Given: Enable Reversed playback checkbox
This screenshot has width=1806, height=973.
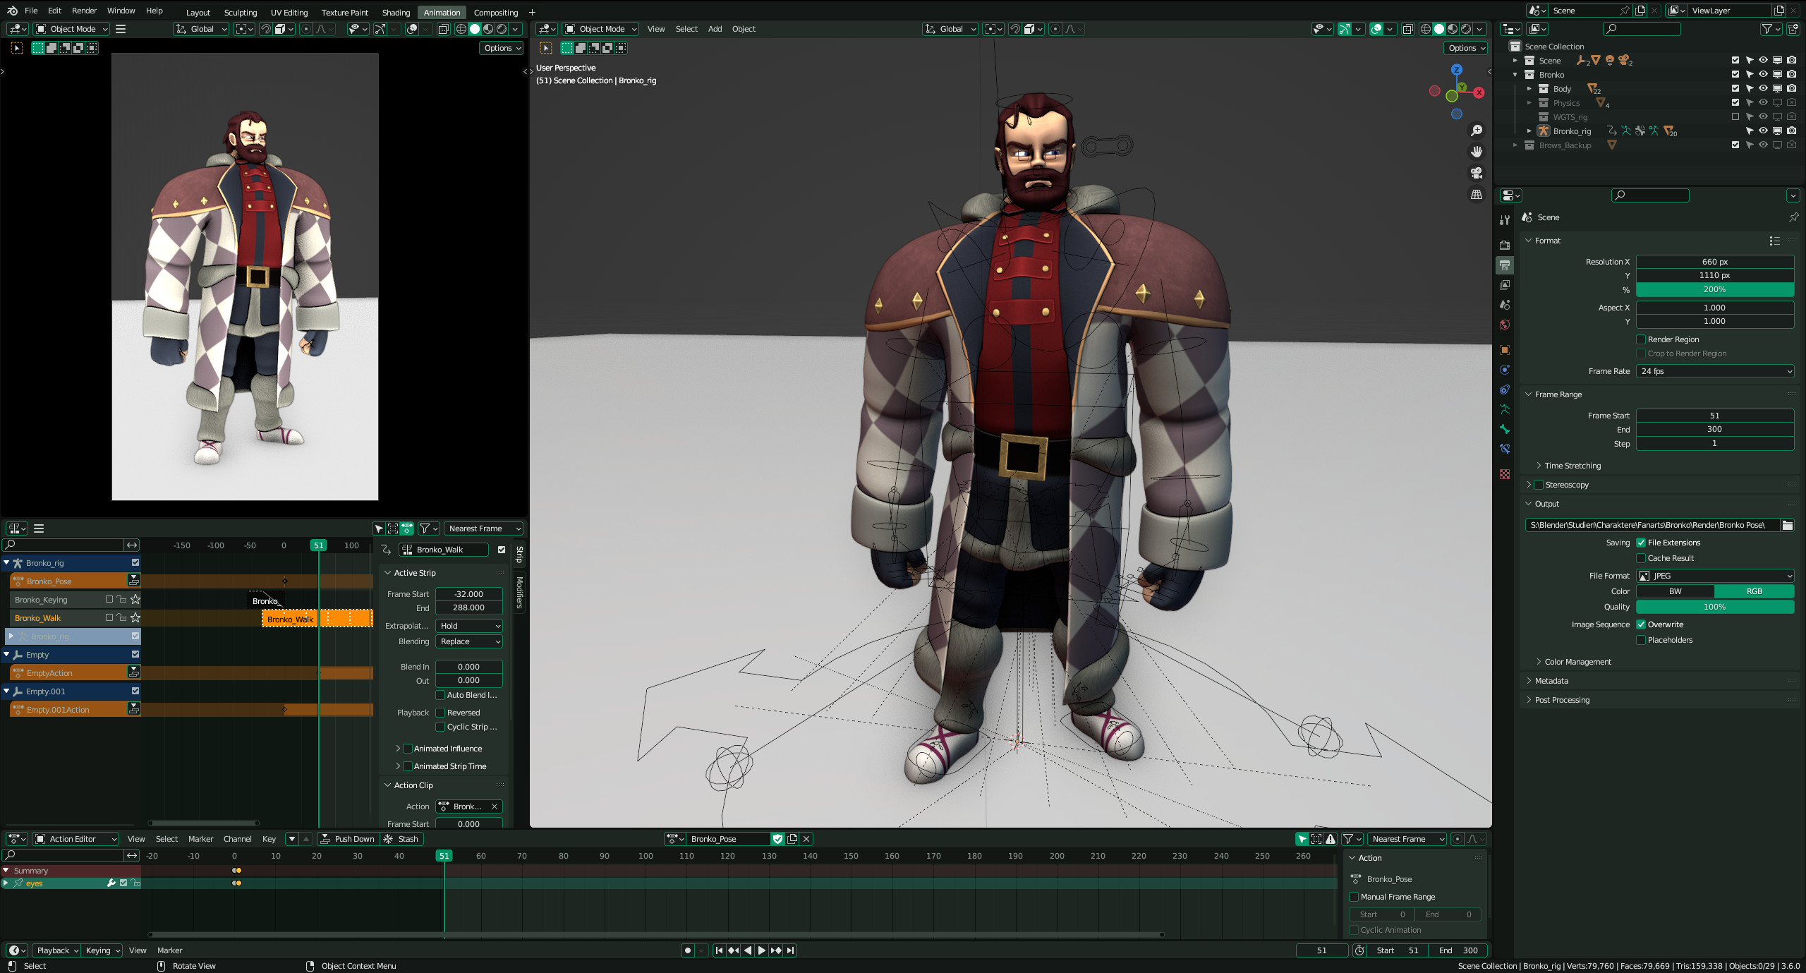Looking at the screenshot, I should coord(440,713).
